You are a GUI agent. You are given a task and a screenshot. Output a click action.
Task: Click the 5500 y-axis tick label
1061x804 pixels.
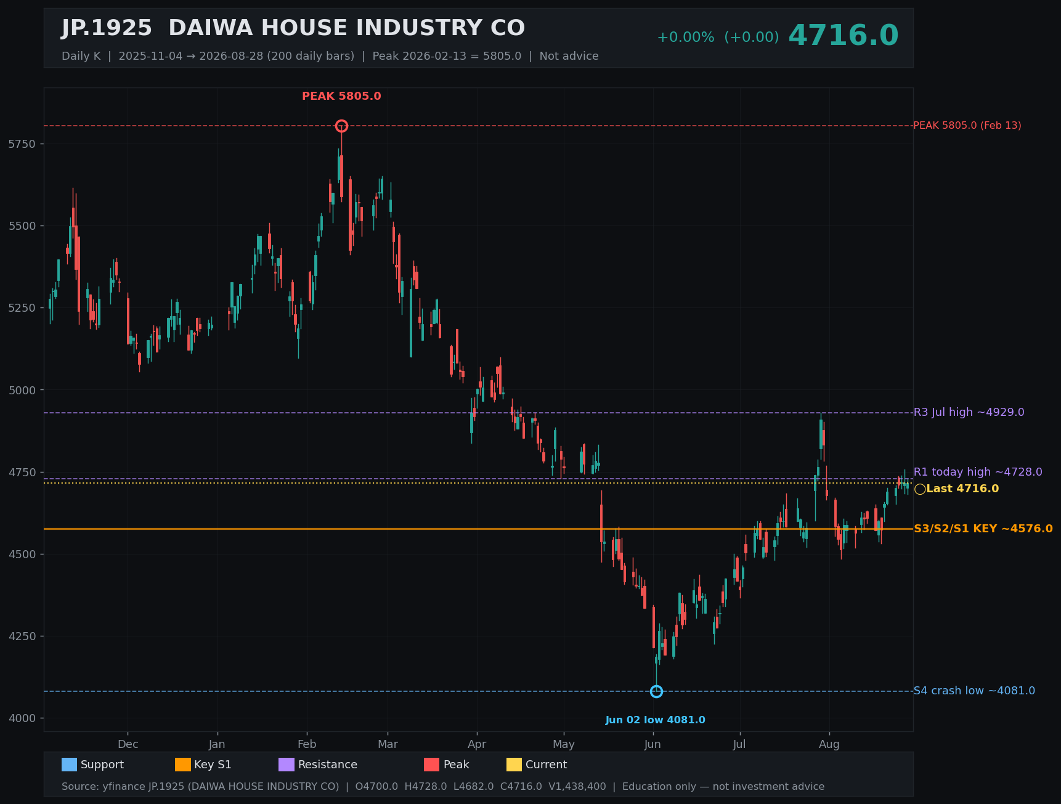[22, 226]
